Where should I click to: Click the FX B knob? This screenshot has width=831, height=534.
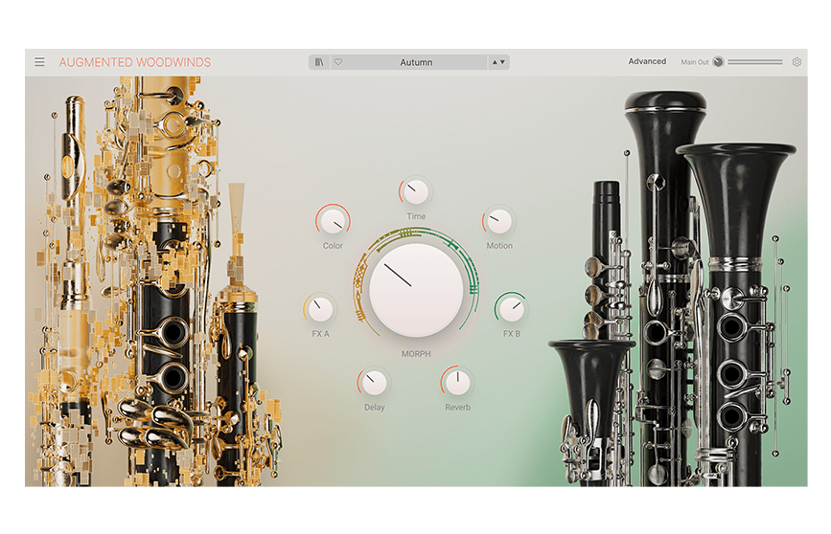[512, 309]
